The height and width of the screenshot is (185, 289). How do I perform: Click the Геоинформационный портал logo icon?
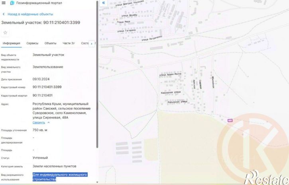(x=12, y=3)
